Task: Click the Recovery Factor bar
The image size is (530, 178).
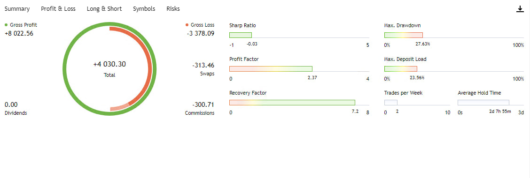Action: pyautogui.click(x=292, y=103)
